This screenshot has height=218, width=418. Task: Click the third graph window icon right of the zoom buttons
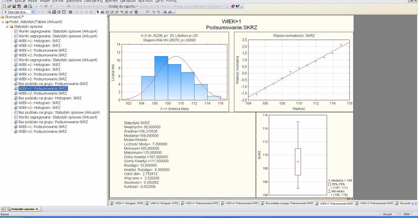pyautogui.click(x=59, y=12)
